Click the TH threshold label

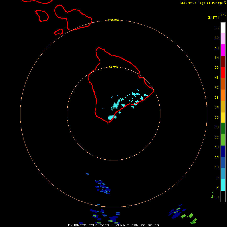pyautogui.click(x=217, y=197)
